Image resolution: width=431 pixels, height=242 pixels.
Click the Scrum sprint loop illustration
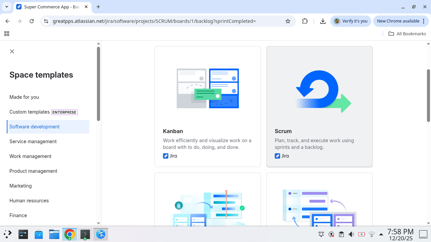(x=323, y=91)
